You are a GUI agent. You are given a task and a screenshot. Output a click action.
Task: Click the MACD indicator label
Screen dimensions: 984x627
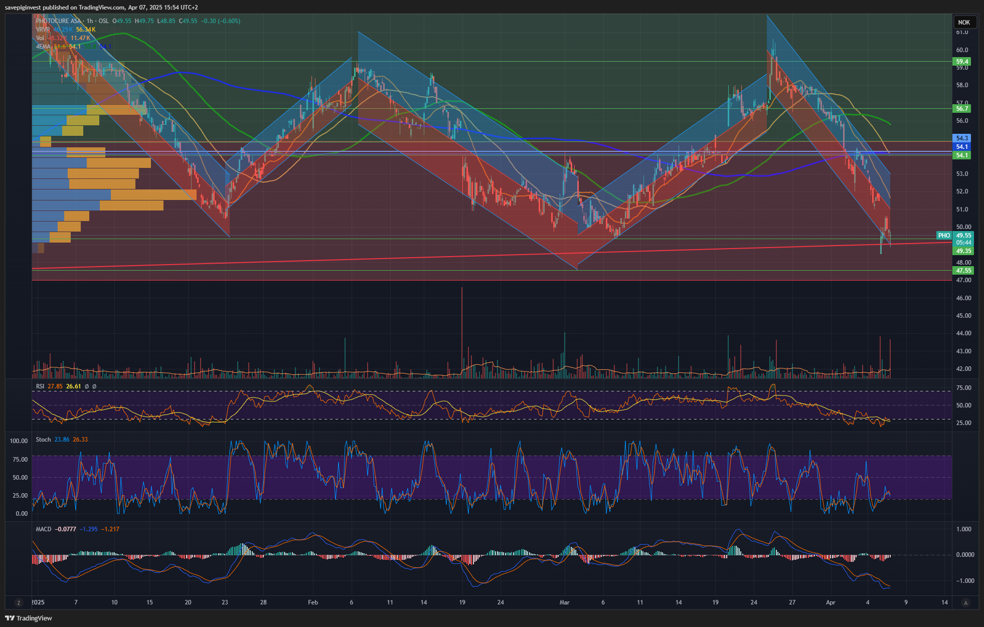43,529
